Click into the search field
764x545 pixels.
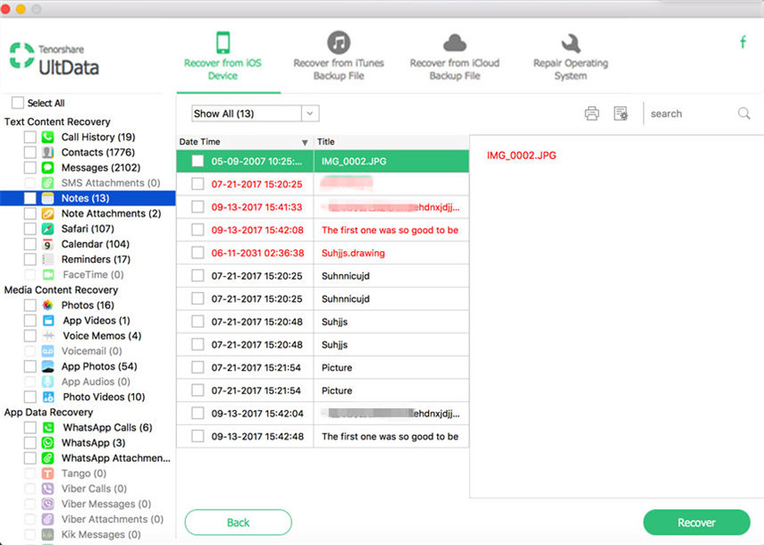point(692,113)
